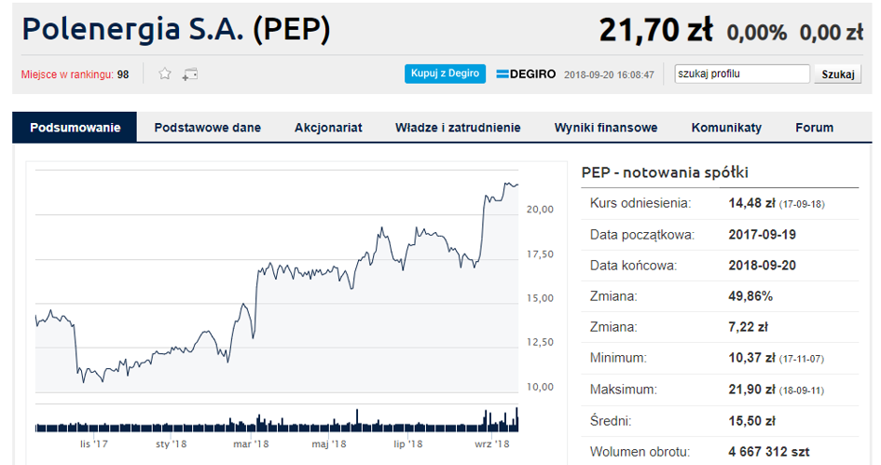The height and width of the screenshot is (465, 881).
Task: Go to the Forum tab
Action: tap(814, 128)
